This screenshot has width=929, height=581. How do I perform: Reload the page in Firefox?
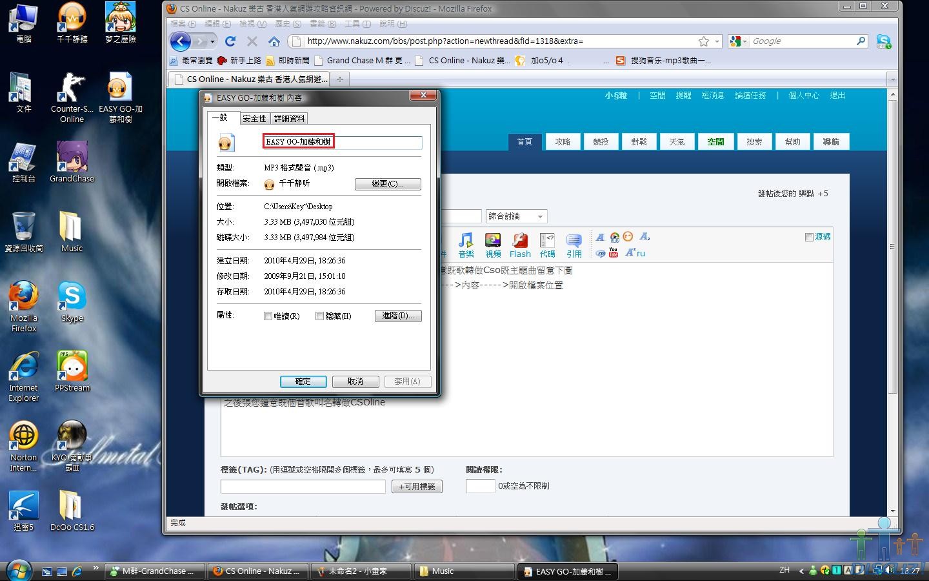click(230, 41)
